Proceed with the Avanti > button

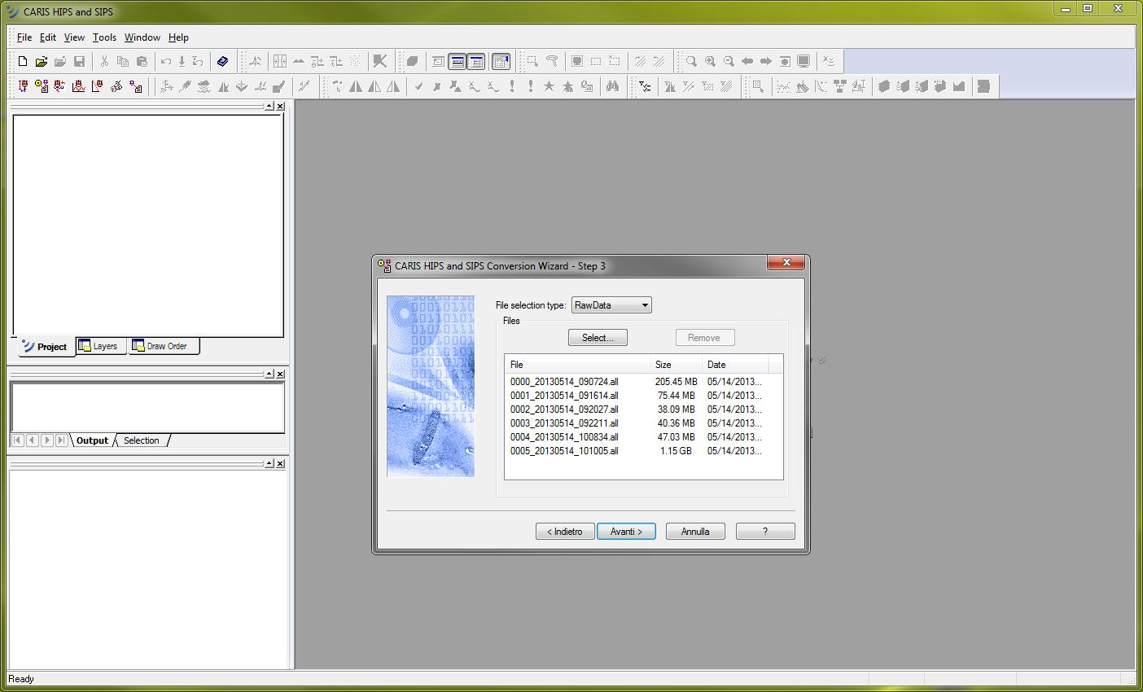pyautogui.click(x=626, y=532)
